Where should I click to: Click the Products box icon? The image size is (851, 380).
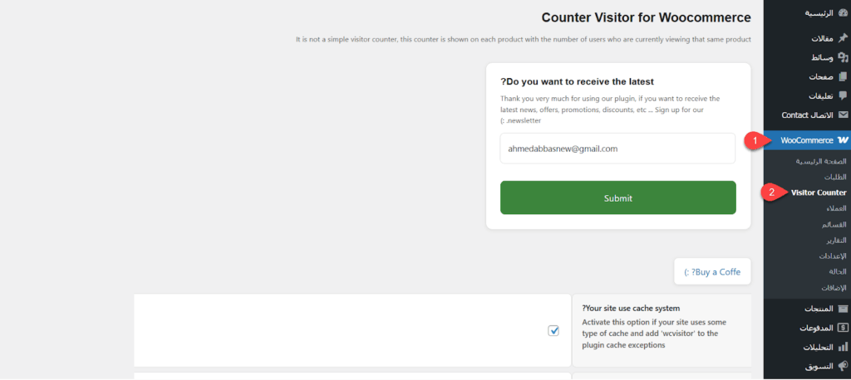843,309
